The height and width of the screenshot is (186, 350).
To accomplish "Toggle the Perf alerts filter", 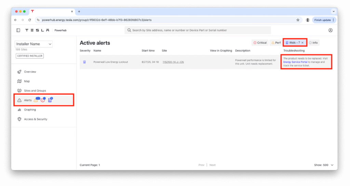I will (276, 43).
